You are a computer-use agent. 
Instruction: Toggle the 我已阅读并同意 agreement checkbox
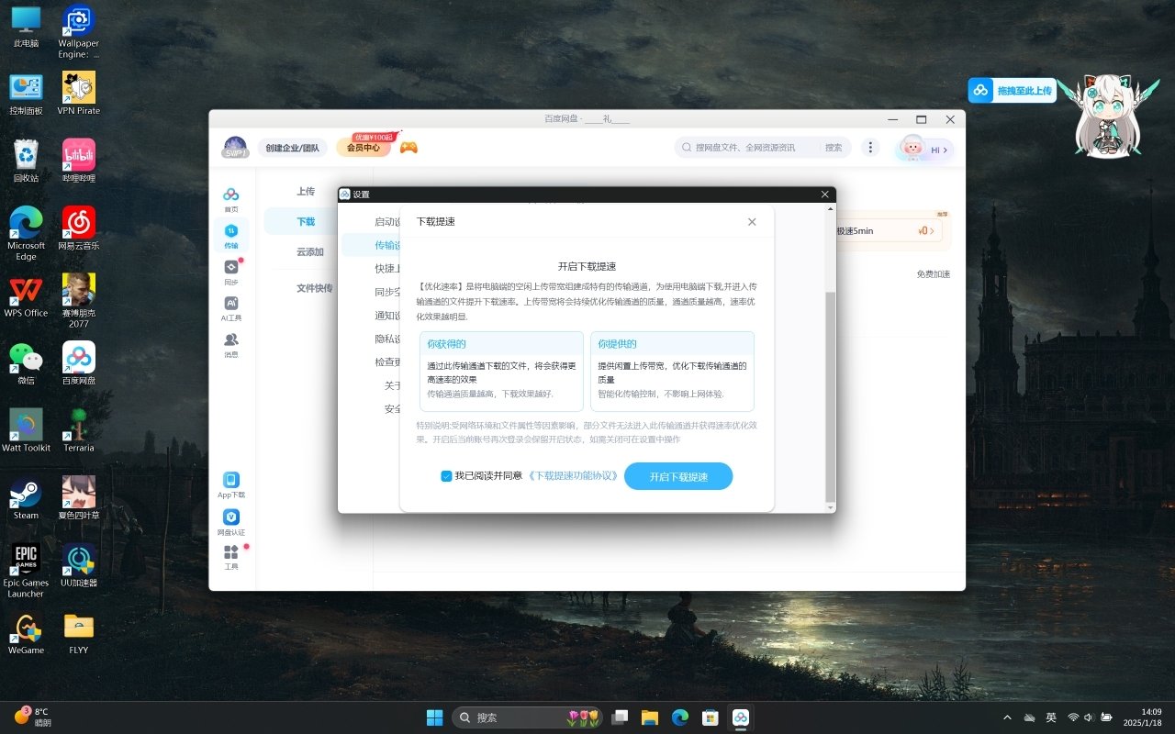[446, 476]
